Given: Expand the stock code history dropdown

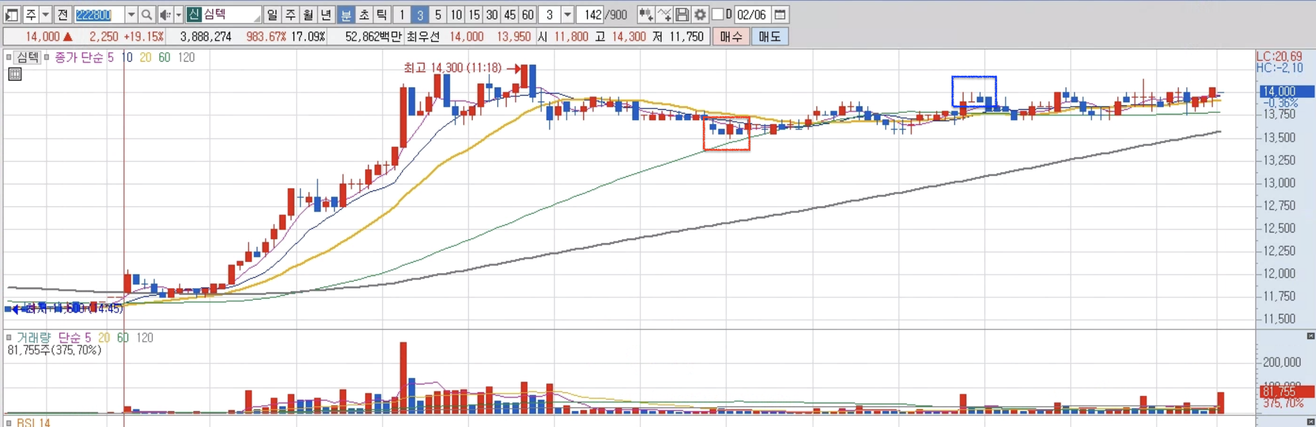Looking at the screenshot, I should pyautogui.click(x=131, y=15).
